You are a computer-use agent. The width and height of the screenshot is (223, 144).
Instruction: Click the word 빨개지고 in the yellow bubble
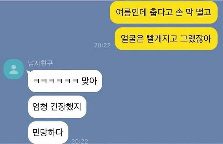(x=162, y=39)
